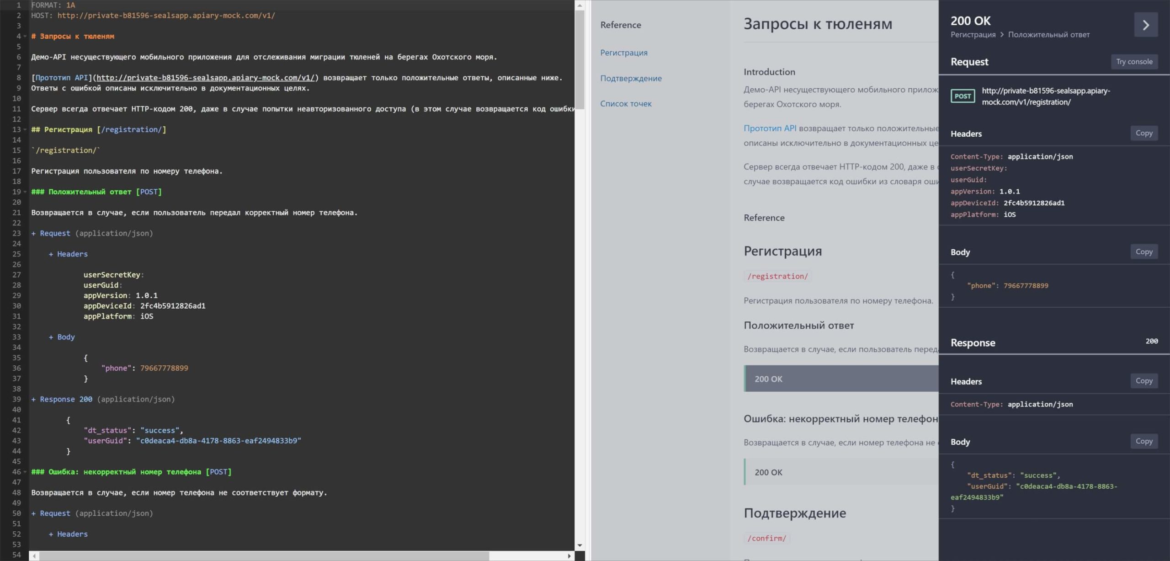Fold line 46 Ошибка section
The height and width of the screenshot is (561, 1170).
click(x=25, y=471)
